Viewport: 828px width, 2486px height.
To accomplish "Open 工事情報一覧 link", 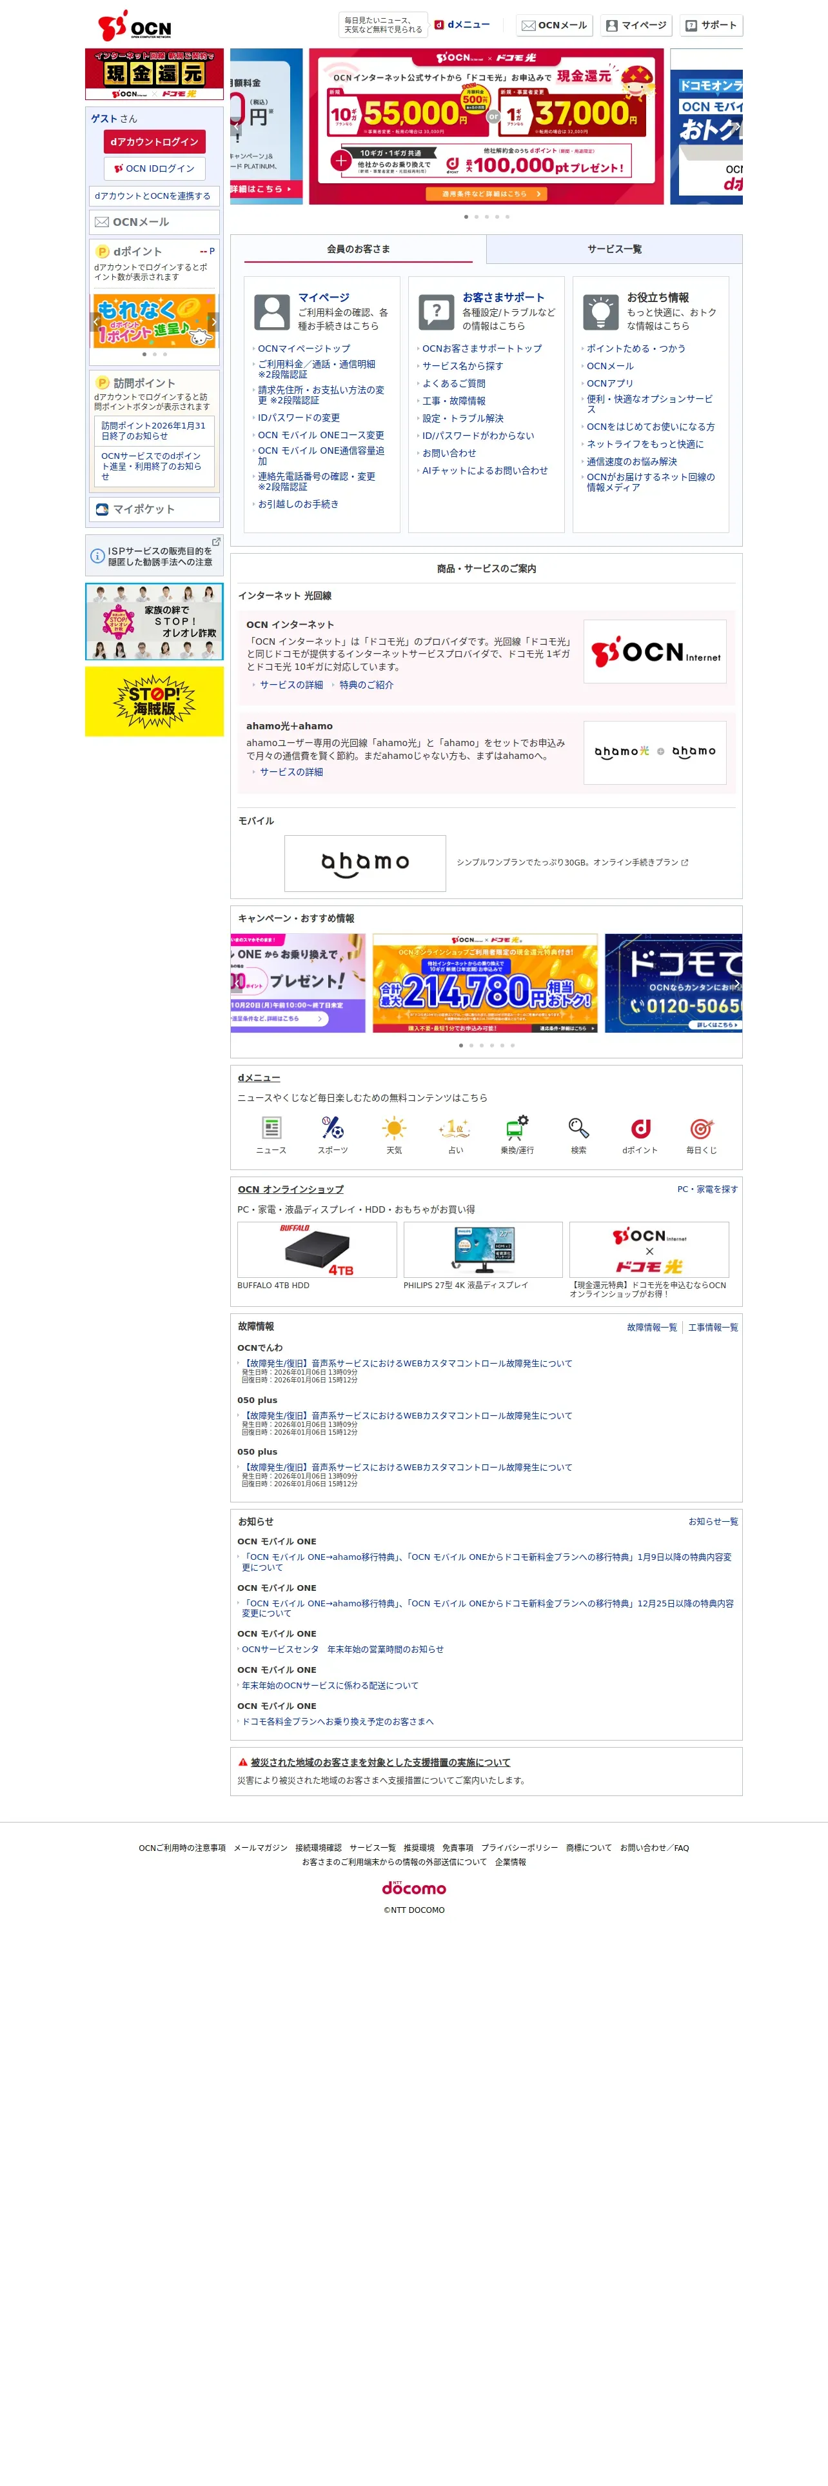I will click(713, 1328).
